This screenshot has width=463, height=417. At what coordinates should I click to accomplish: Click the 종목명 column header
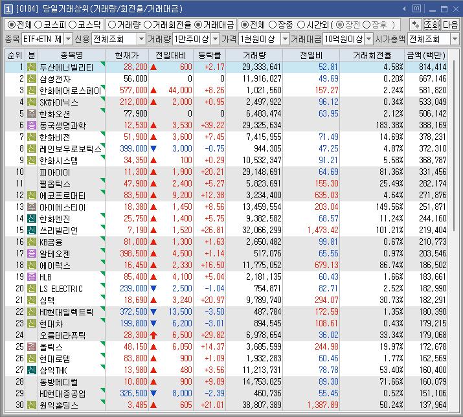click(x=71, y=55)
